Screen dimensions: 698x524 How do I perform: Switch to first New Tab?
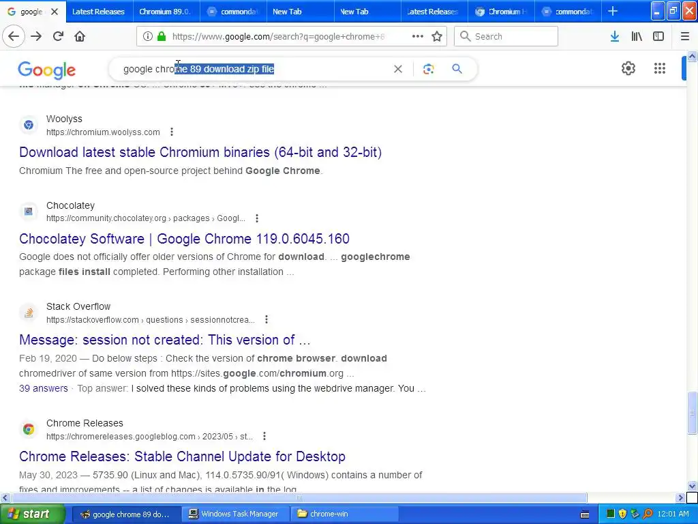click(300, 12)
